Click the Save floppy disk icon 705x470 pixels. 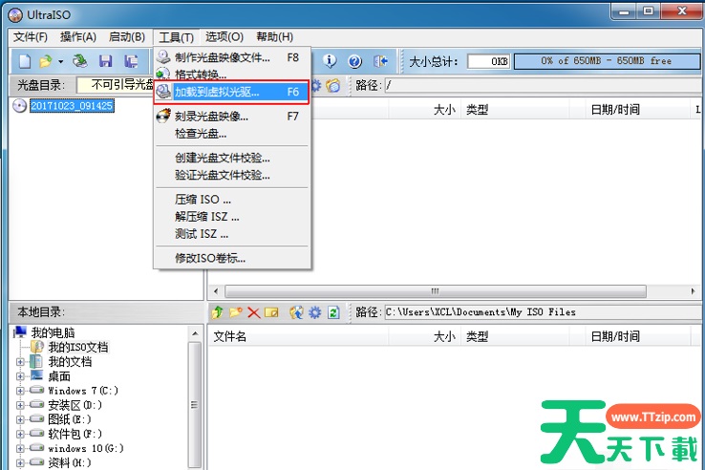pos(106,61)
